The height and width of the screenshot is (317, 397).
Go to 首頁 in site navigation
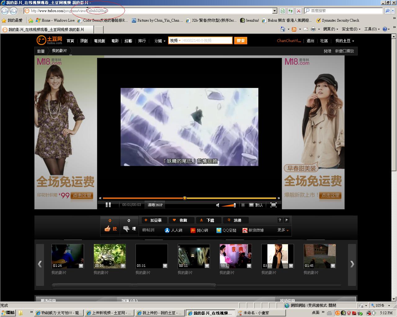[x=70, y=41]
